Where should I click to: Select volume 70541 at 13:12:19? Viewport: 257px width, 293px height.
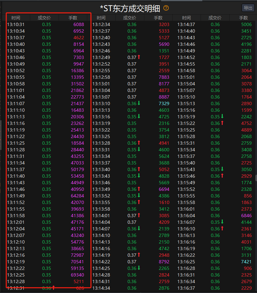(78, 262)
